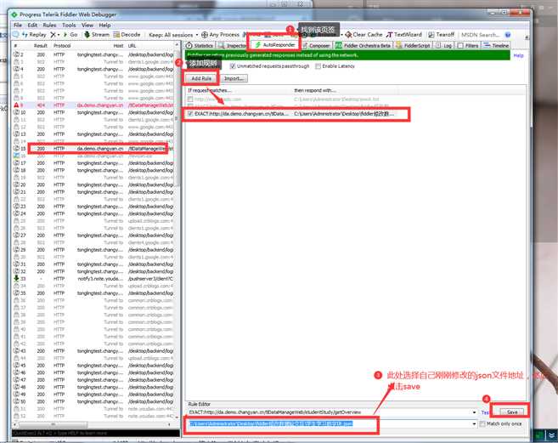The width and height of the screenshot is (558, 443).
Task: Open the View menu
Action: click(x=87, y=26)
